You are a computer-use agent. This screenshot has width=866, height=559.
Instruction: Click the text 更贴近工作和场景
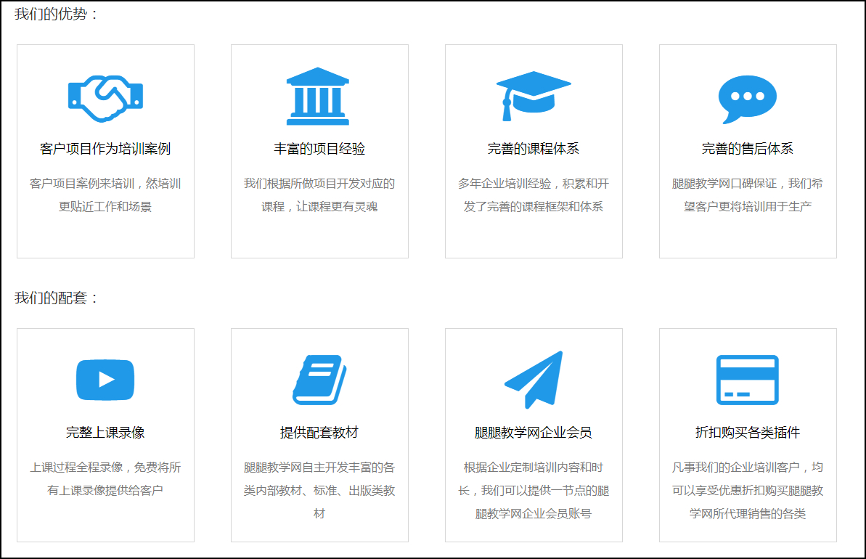point(105,207)
